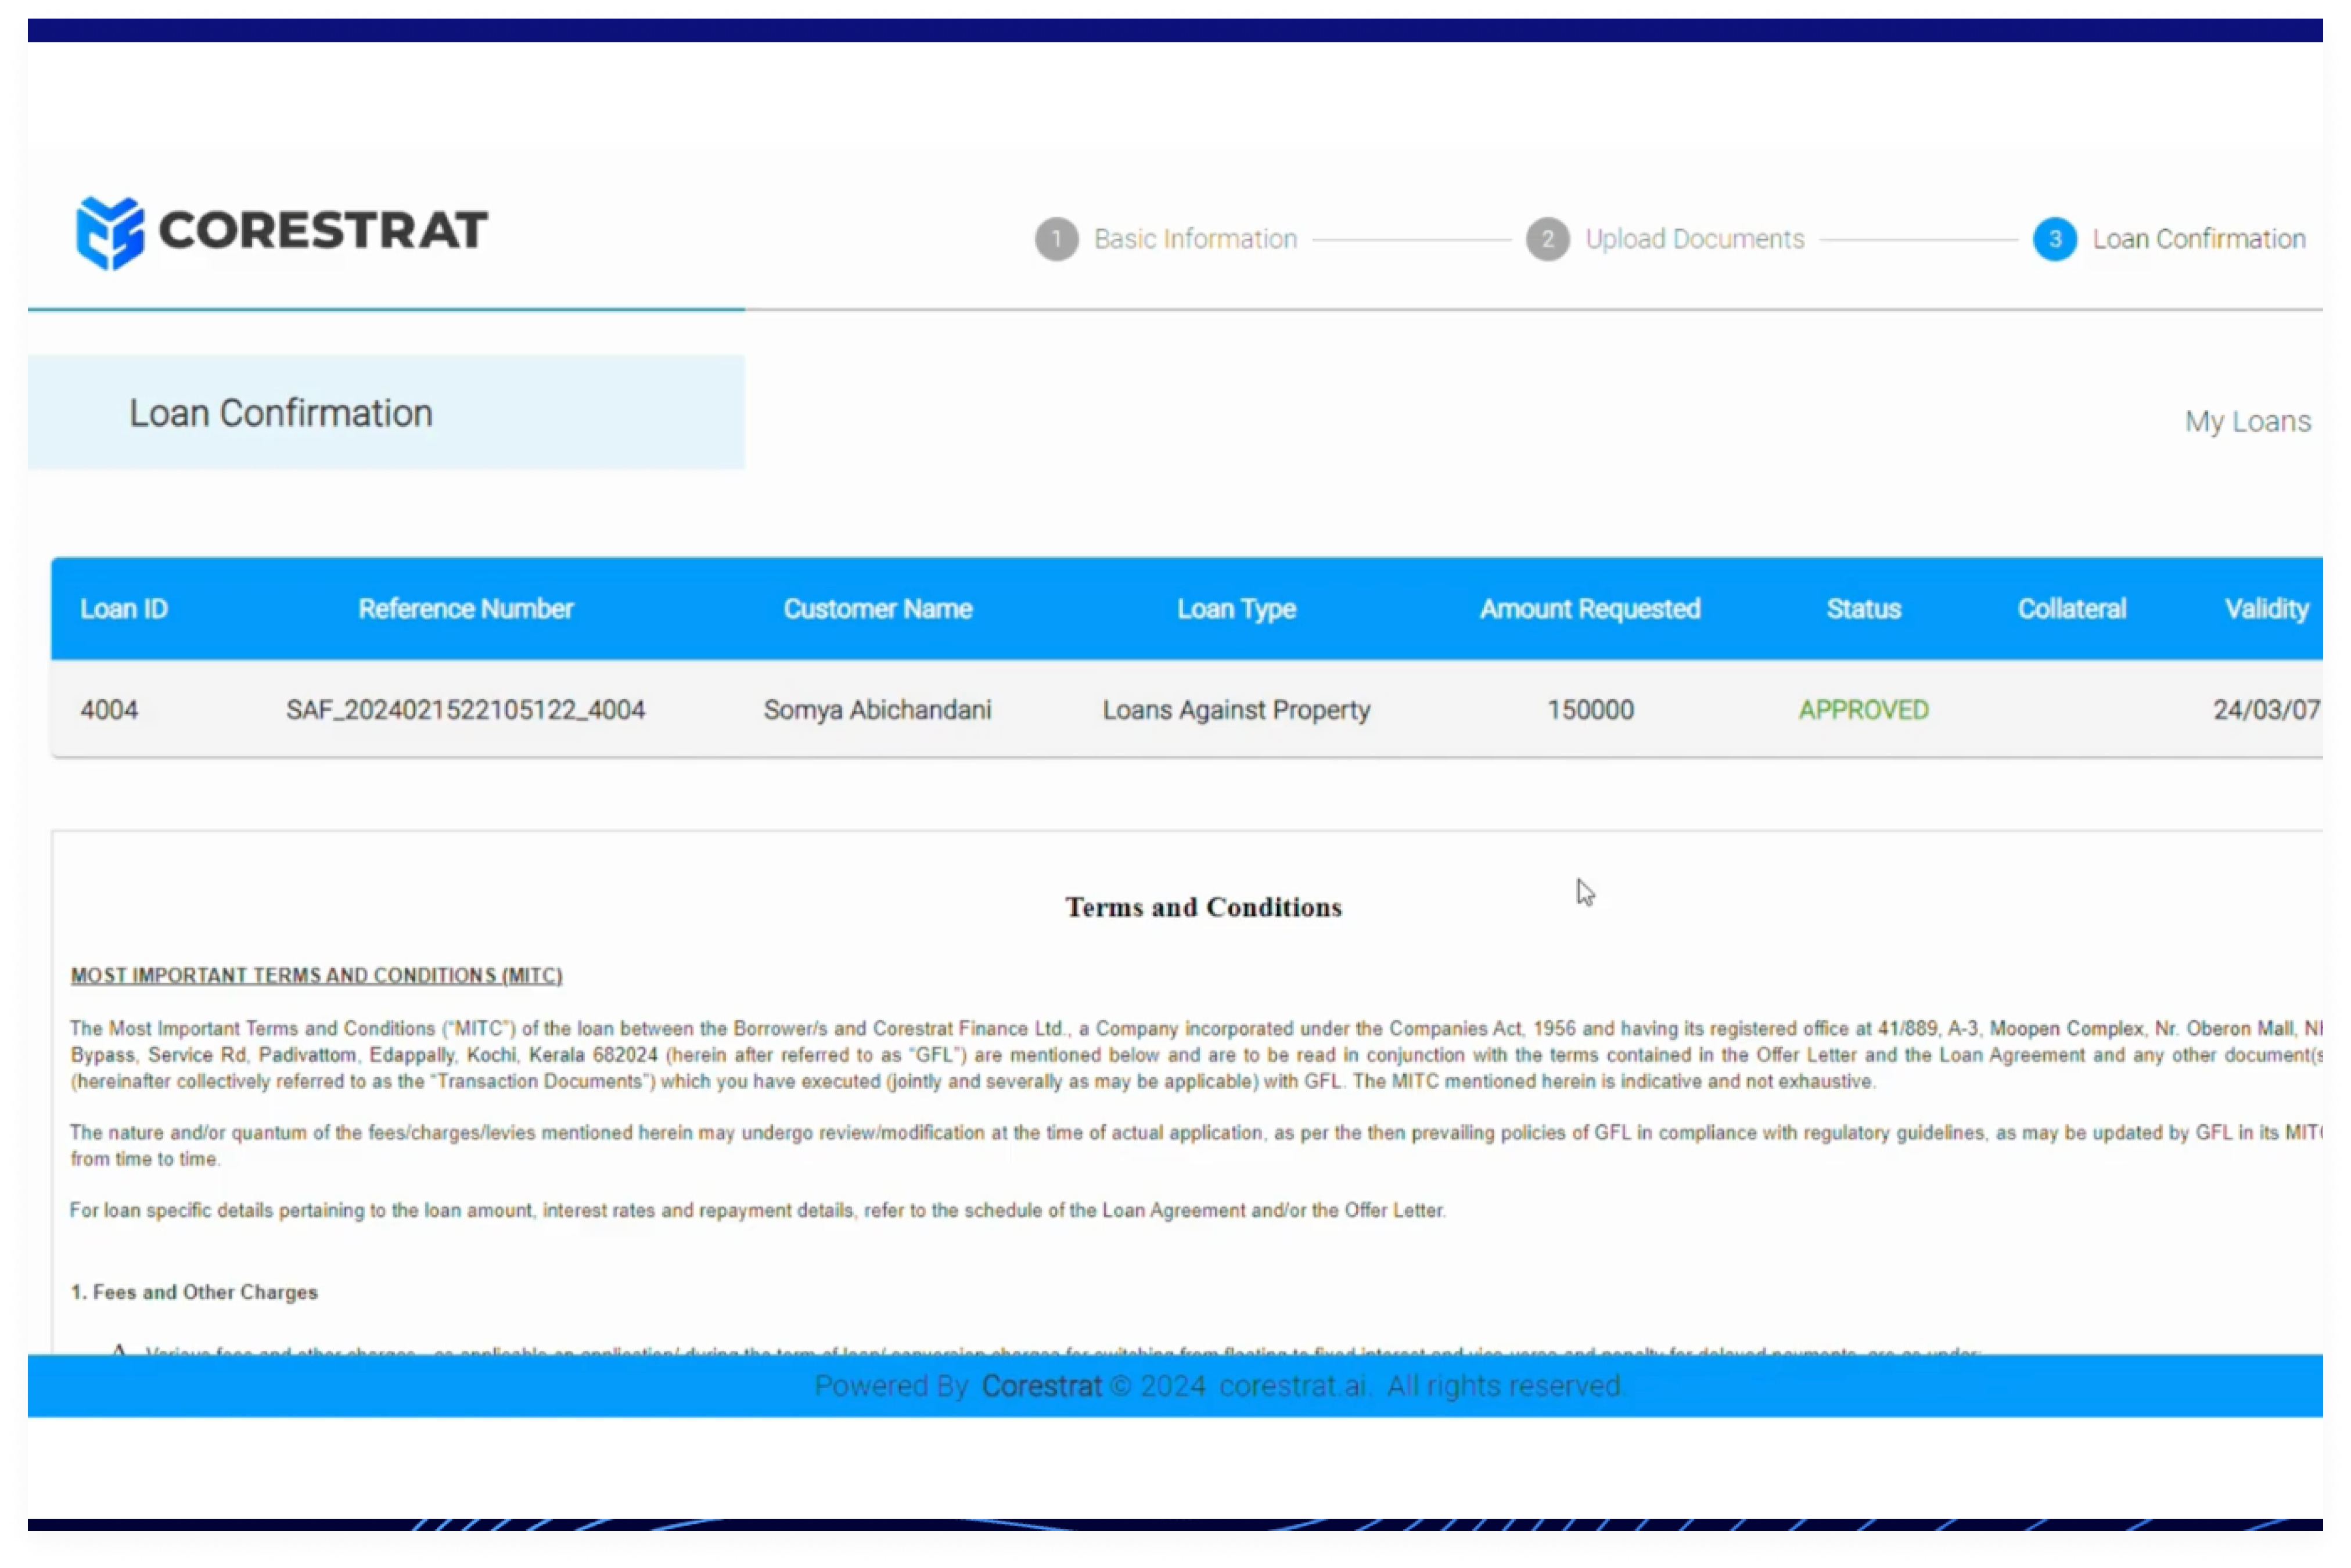Click the Customer Name column header
The width and height of the screenshot is (2351, 1568).
pos(877,609)
